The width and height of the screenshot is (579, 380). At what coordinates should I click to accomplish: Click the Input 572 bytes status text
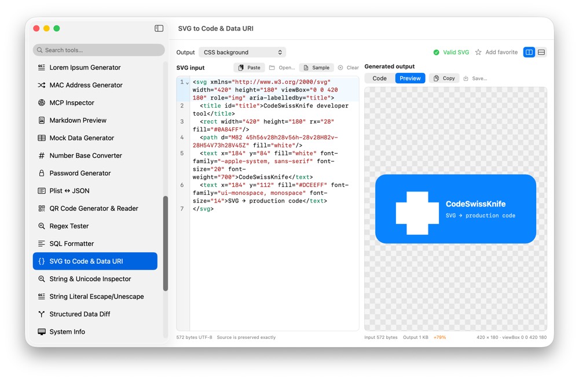click(x=381, y=338)
